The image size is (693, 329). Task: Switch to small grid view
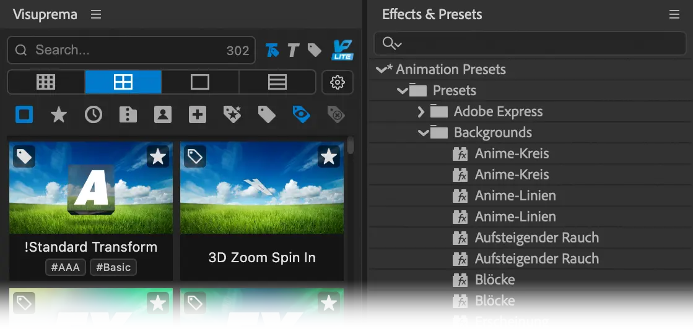click(x=46, y=82)
